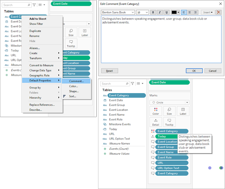The image size is (225, 189).
Task: Select Events (Count) measure in lower list
Action: coord(119,149)
